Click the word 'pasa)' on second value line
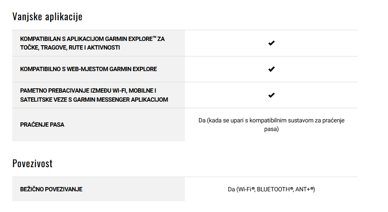Screen dimensions: 388x212 pos(271,129)
